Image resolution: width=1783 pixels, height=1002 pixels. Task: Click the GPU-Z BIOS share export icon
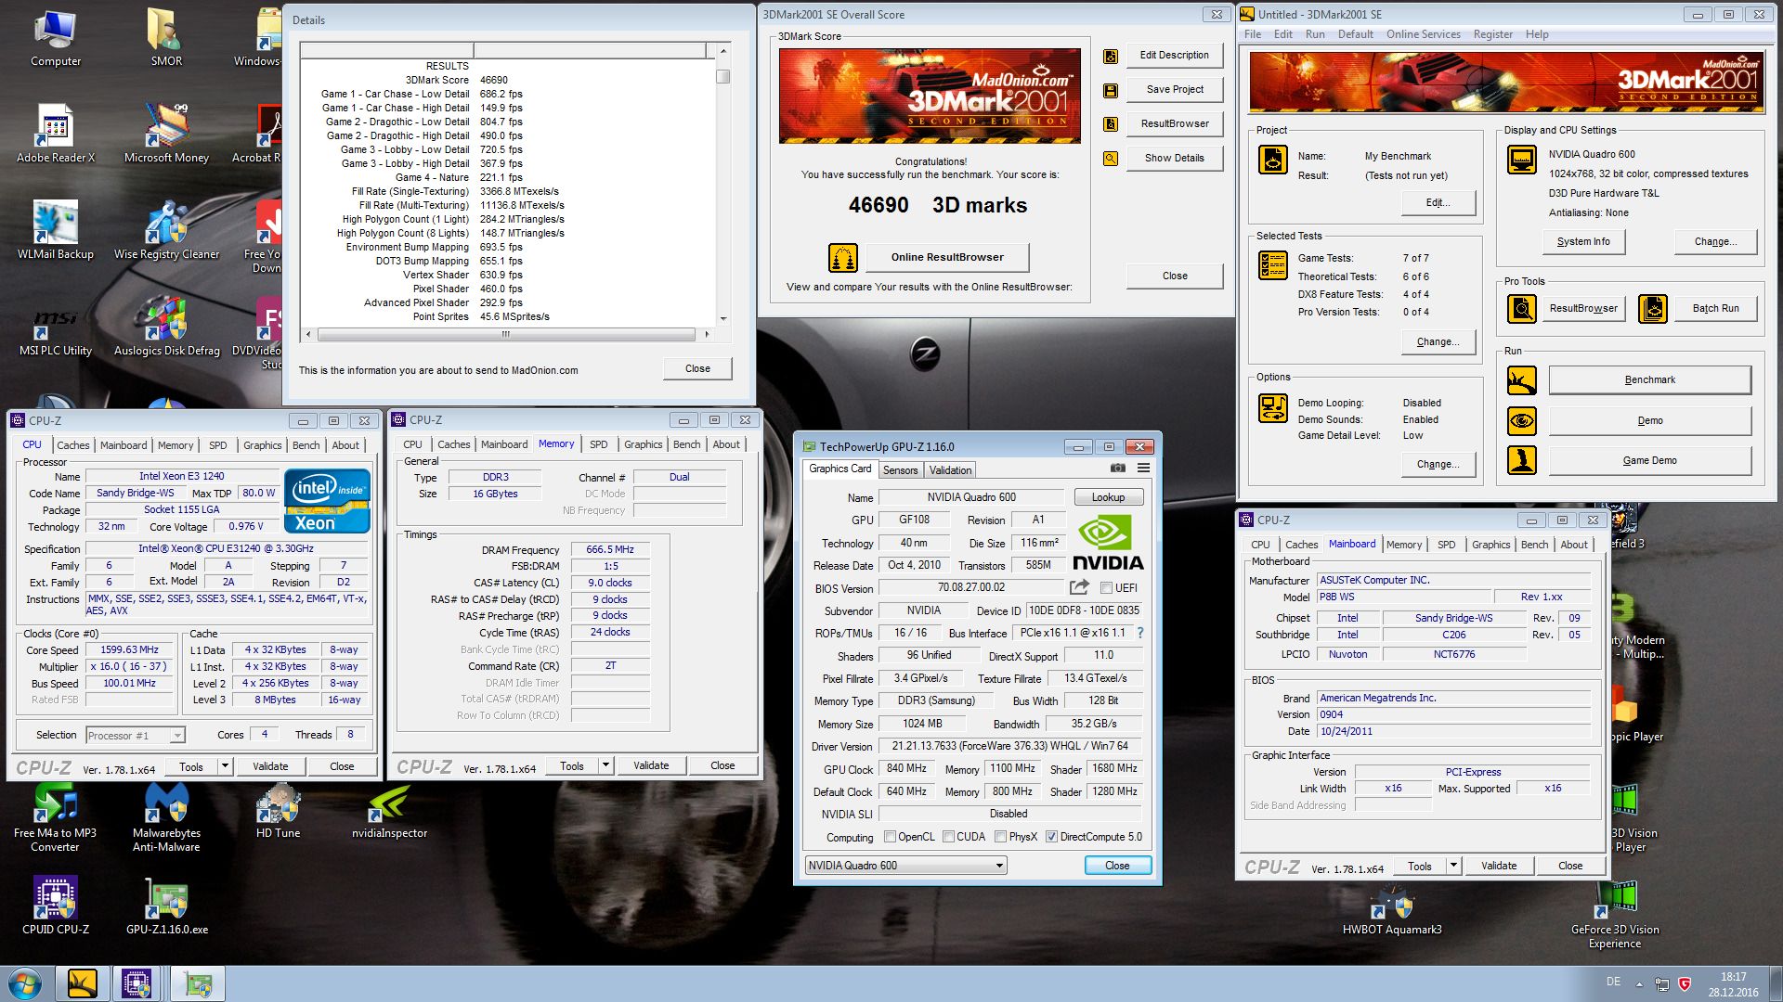1079,587
